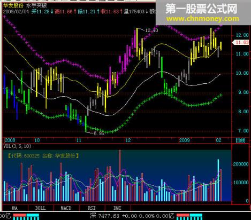Switch to the BOLL indicator tab
The image size is (251, 220).
pos(41,208)
